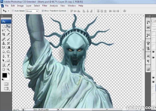Select the Healing Brush bandage tool
Image resolution: width=156 pixels, height=111 pixels.
click(x=4, y=39)
